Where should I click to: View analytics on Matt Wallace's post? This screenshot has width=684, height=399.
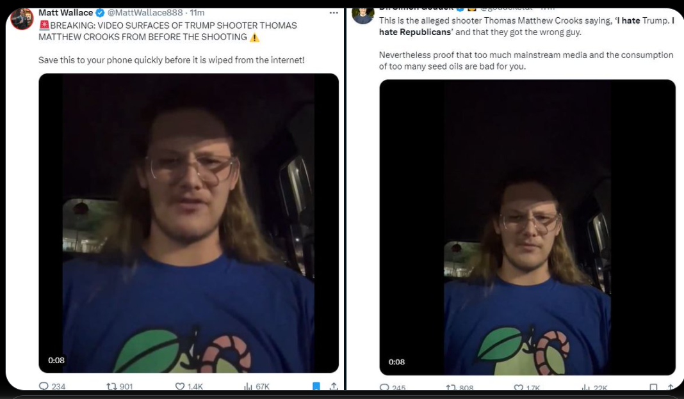[x=248, y=386]
